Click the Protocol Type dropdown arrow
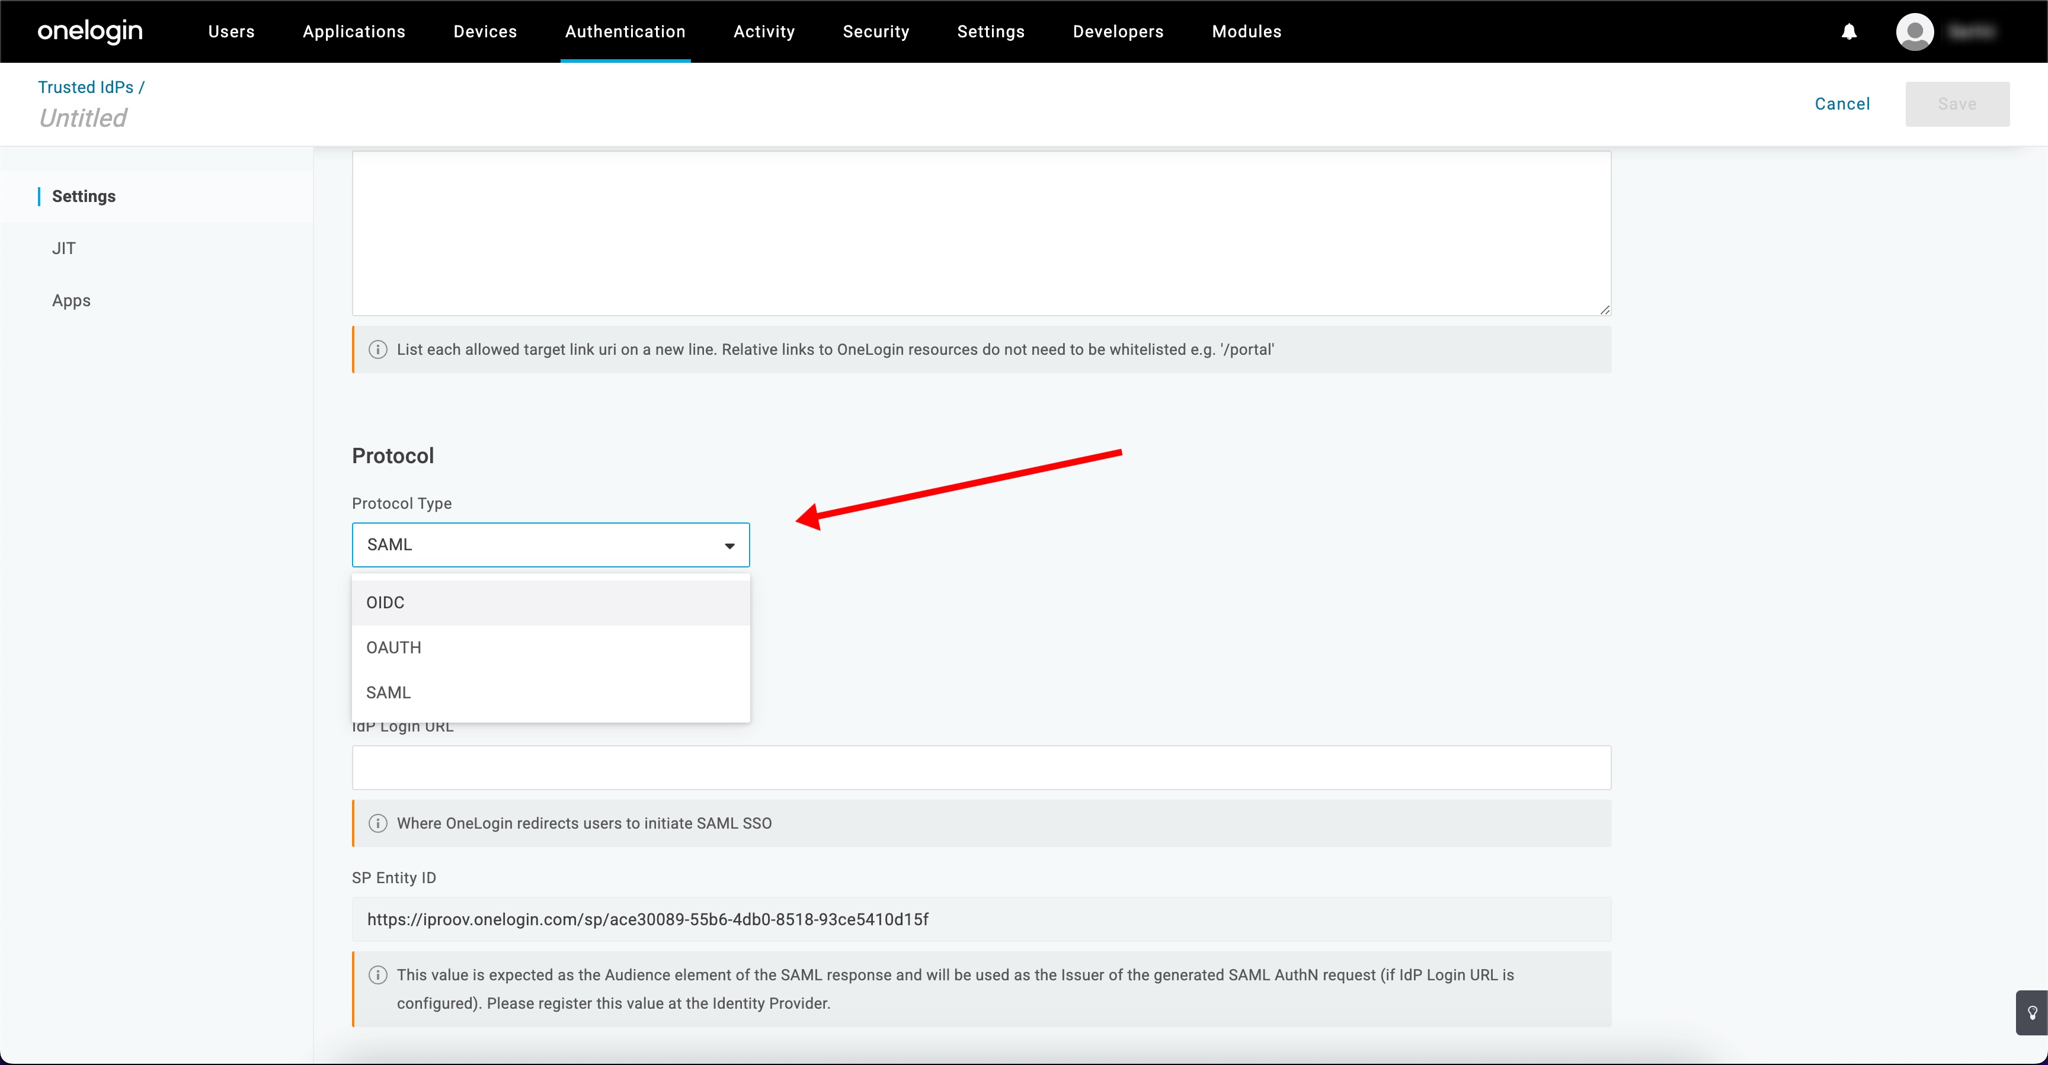Screen dimensions: 2048x1065 tap(729, 546)
